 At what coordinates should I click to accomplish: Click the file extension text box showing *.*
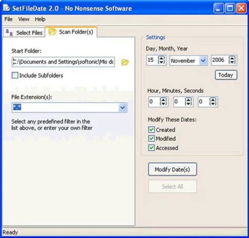click(x=65, y=108)
